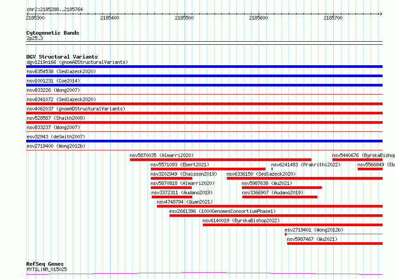The image size is (395, 279).
Task: Open nsv6341072 Sedlazeck2020 variant label
Action: point(61,99)
